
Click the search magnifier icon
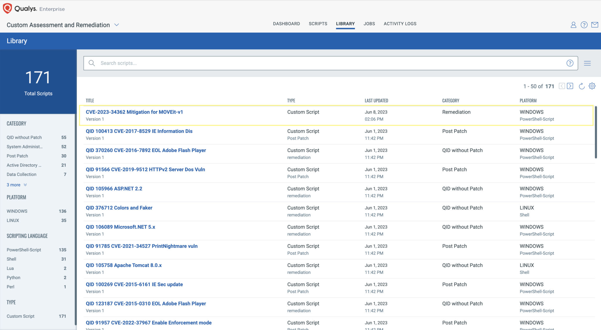pos(92,63)
